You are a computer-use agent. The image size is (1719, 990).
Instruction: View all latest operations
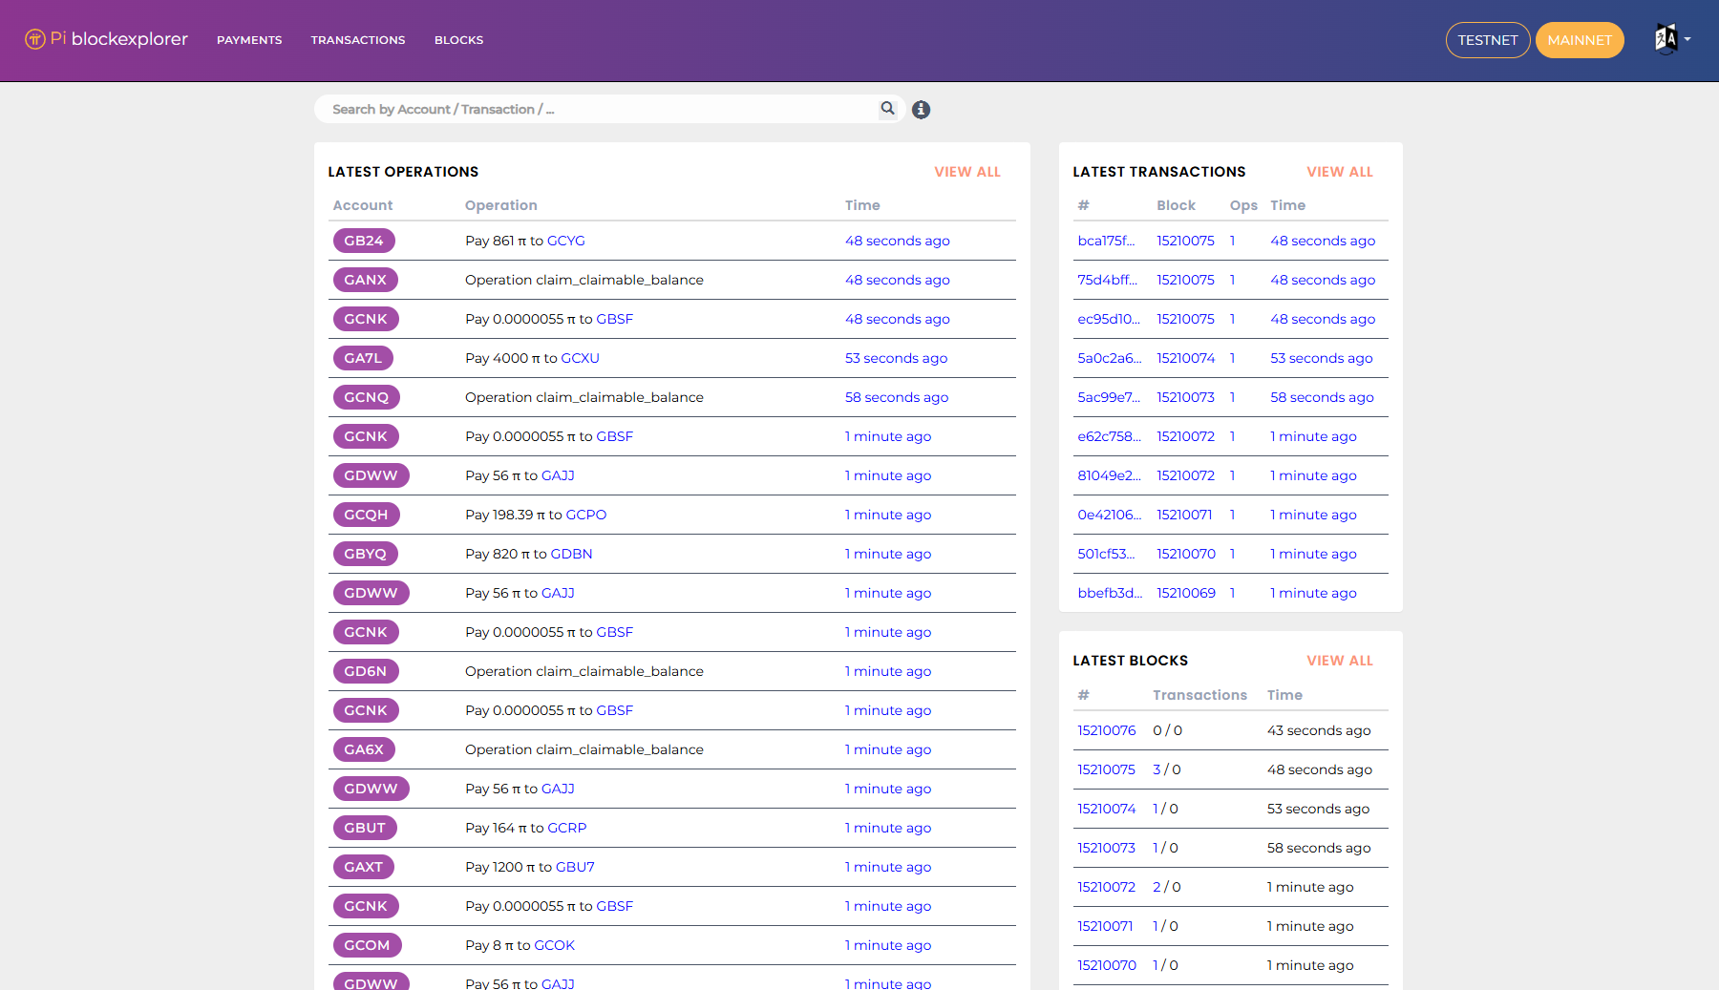(966, 172)
